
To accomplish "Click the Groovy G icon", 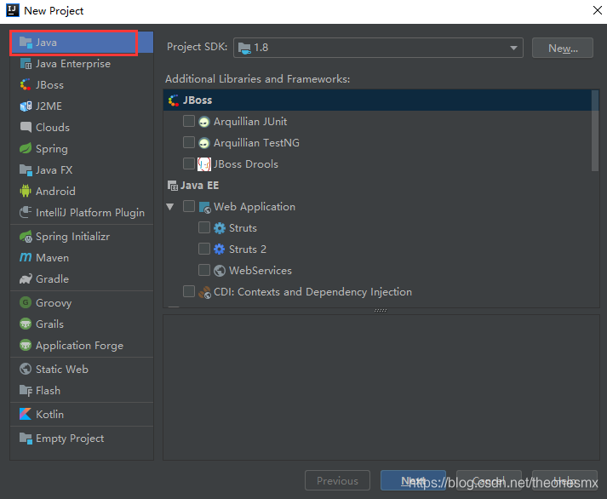I will coord(26,302).
